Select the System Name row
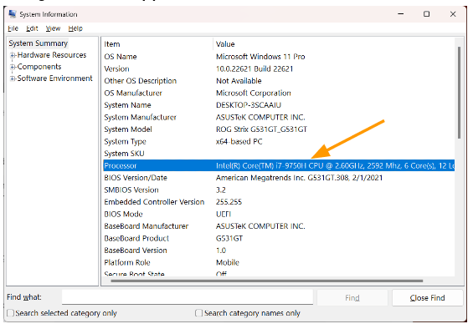 (x=279, y=105)
